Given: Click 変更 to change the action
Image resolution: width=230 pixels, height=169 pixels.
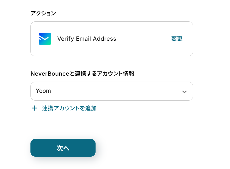Looking at the screenshot, I should pyautogui.click(x=177, y=39).
